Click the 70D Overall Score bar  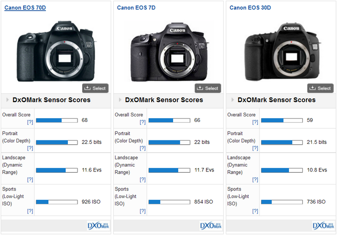[x=57, y=121]
